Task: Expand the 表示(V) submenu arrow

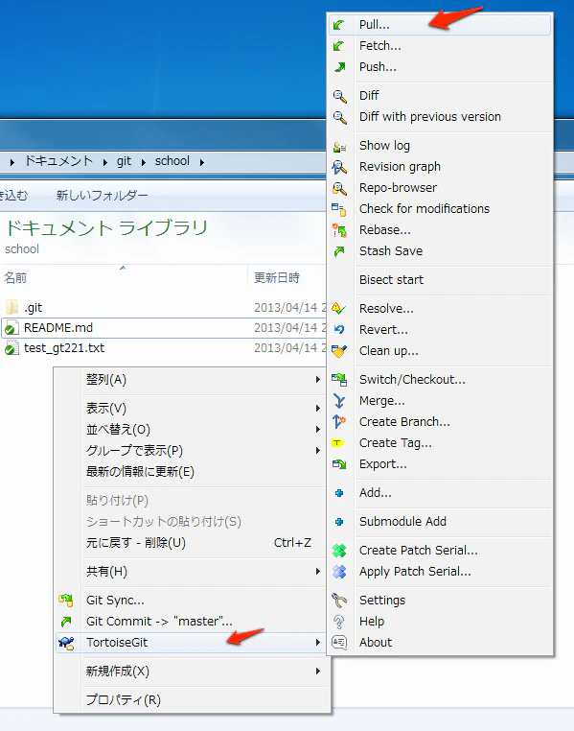Action: pyautogui.click(x=318, y=409)
